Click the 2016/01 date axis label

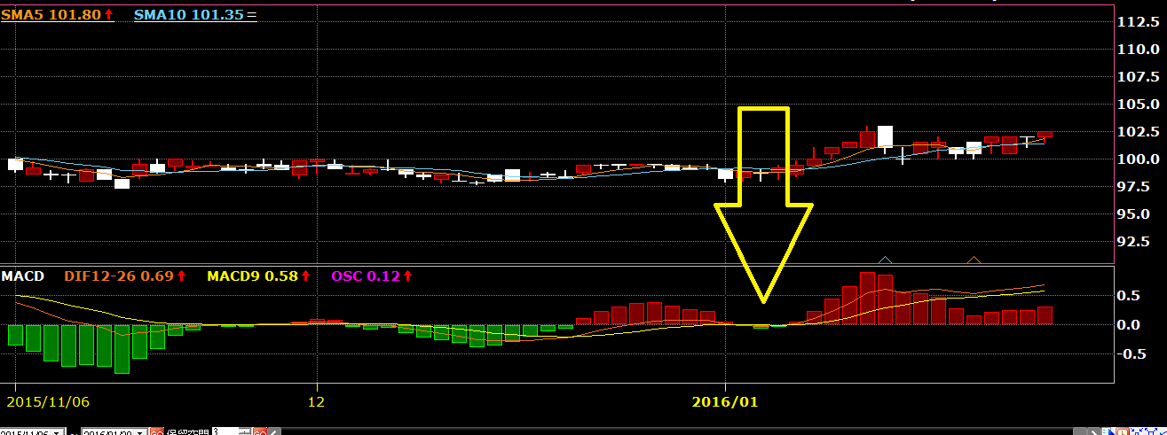click(x=723, y=401)
